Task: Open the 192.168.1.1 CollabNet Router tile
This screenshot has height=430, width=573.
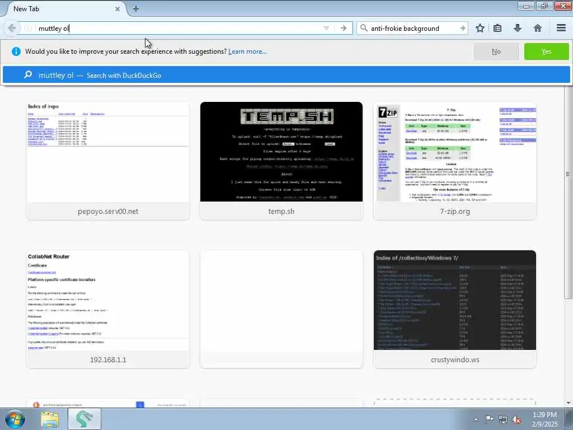Action: click(x=108, y=309)
